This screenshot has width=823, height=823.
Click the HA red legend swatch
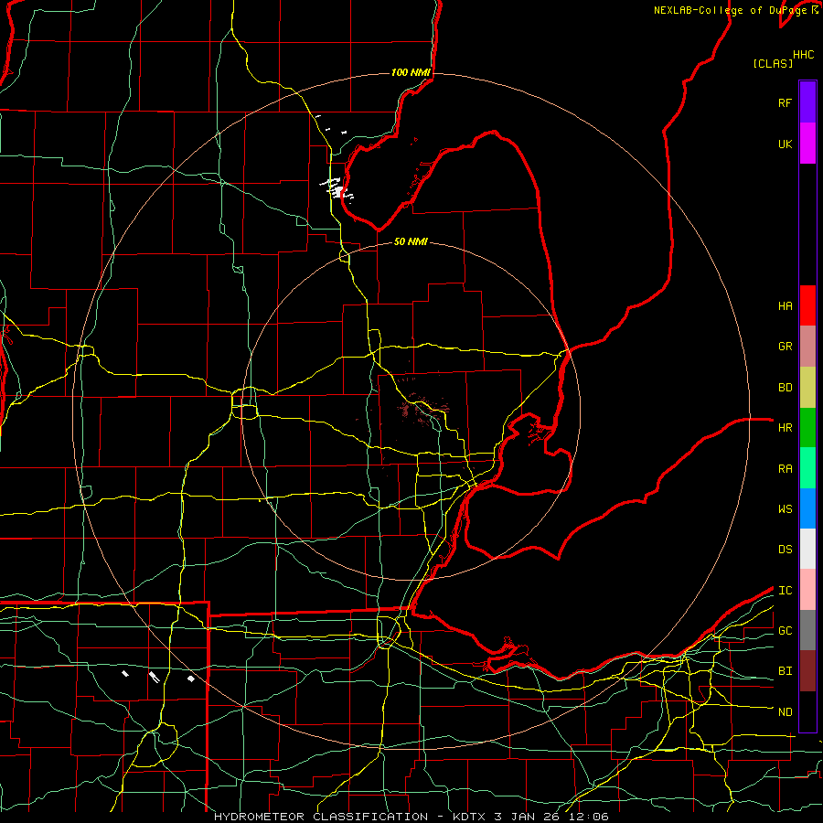click(807, 305)
